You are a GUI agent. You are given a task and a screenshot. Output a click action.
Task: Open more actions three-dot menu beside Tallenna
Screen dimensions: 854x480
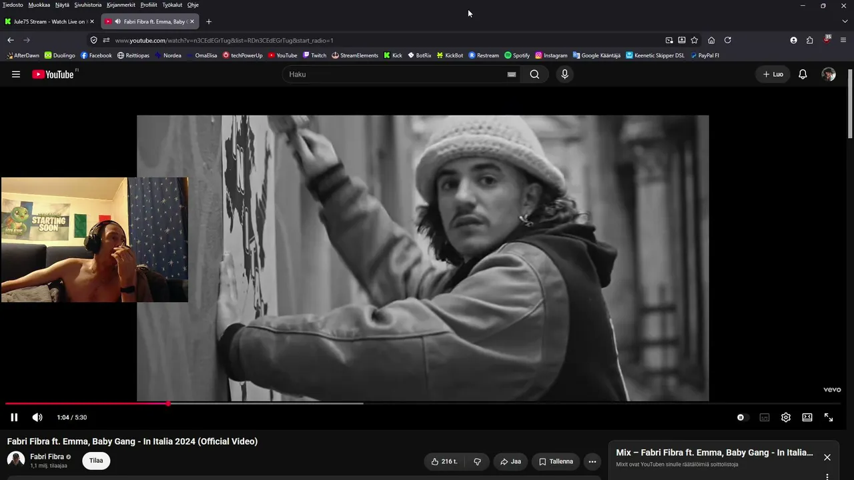(592, 461)
